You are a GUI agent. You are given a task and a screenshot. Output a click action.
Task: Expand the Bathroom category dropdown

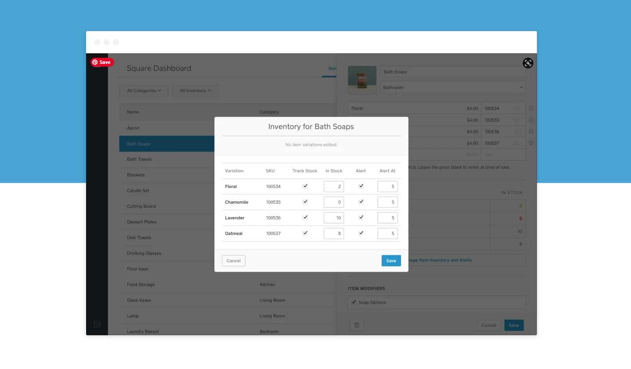453,87
